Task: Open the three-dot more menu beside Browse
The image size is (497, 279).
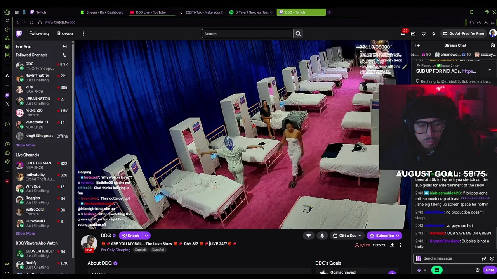Action: pyautogui.click(x=83, y=34)
